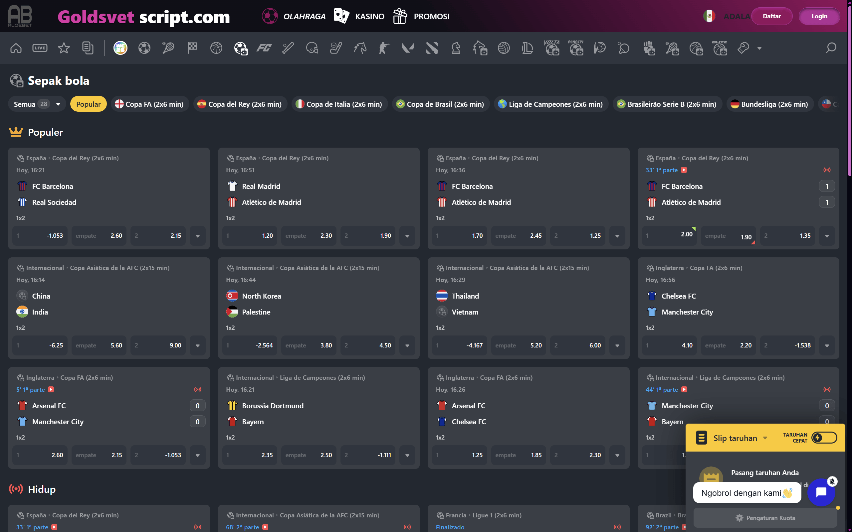The height and width of the screenshot is (532, 852).
Task: Expand more markets for Thailand vs Vietnam
Action: click(x=617, y=345)
